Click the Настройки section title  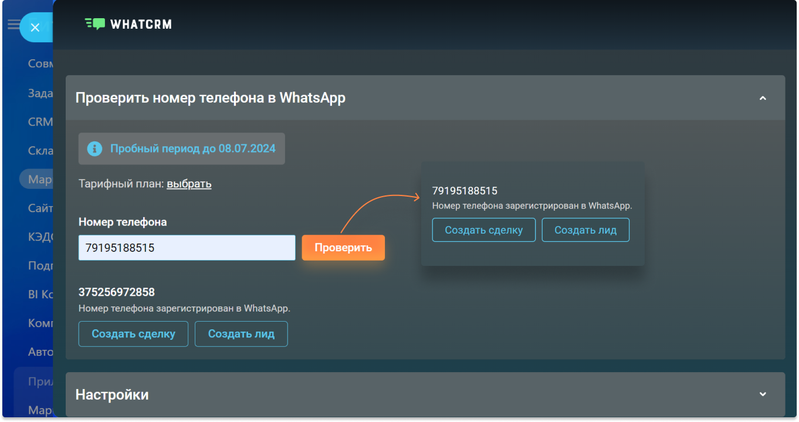(x=112, y=394)
